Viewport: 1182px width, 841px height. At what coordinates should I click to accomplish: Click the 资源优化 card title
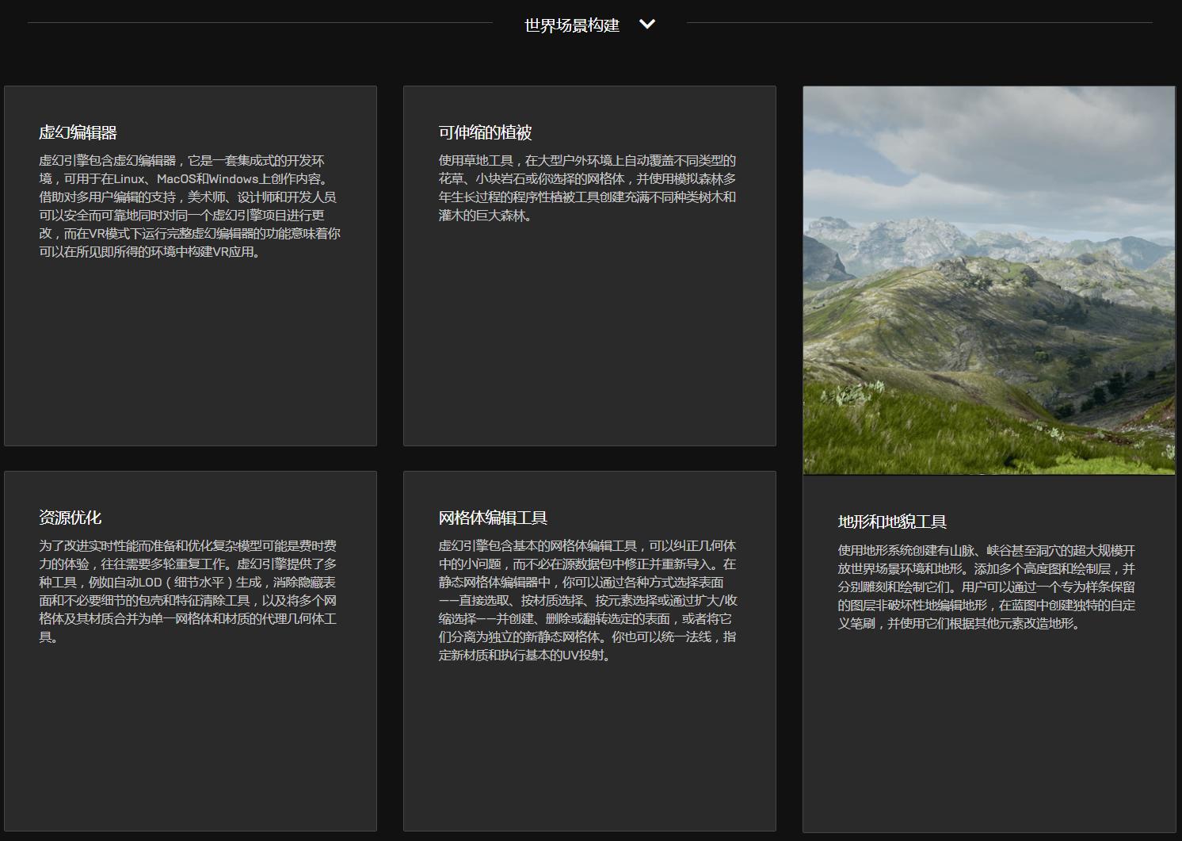click(x=71, y=518)
